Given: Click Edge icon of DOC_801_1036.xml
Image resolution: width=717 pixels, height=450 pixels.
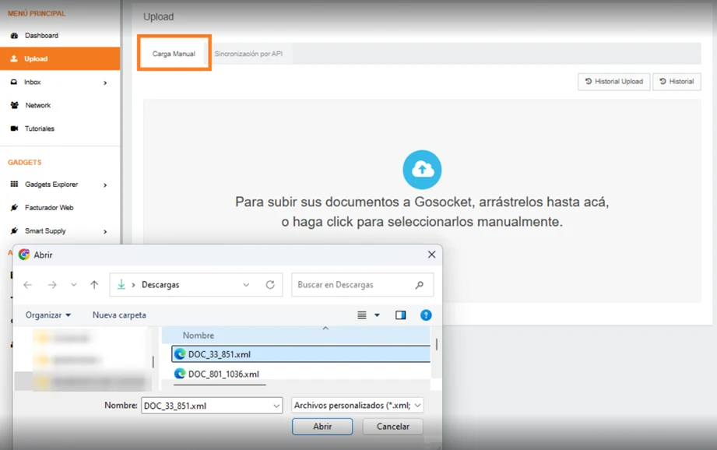Looking at the screenshot, I should (x=180, y=374).
